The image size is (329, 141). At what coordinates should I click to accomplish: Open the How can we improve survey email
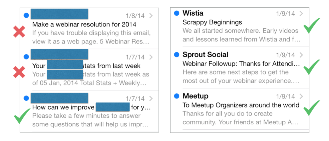click(92, 107)
